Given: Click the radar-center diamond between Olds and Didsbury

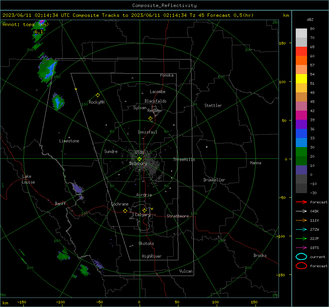Looking at the screenshot, I should (140, 159).
